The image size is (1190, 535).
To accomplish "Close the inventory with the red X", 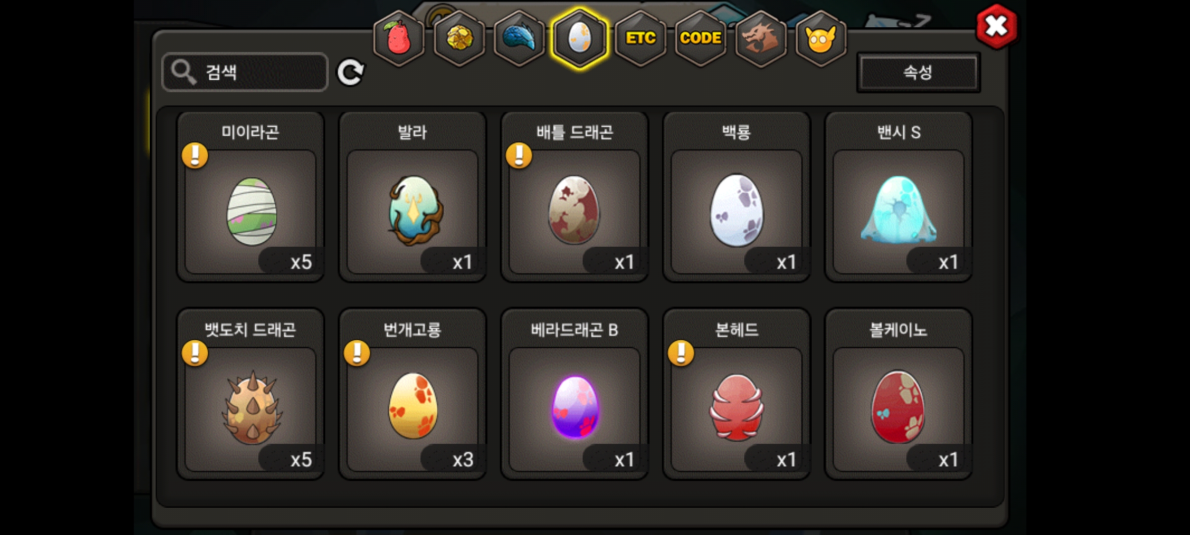I will [x=996, y=26].
